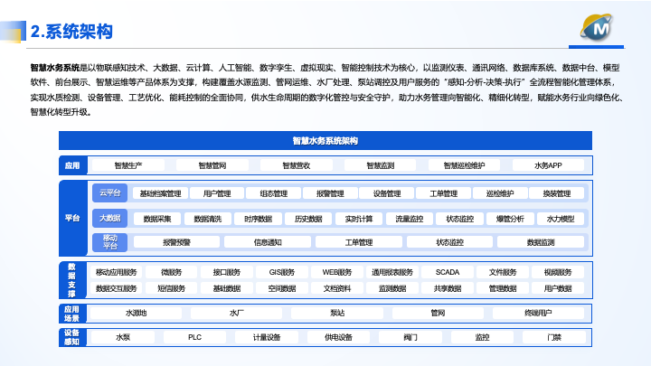This screenshot has width=651, height=366.
Task: Click the 信息通知 box
Action: 268,242
